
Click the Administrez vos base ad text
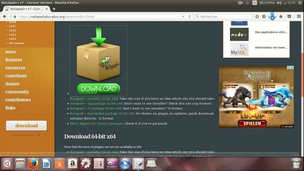[271, 47]
